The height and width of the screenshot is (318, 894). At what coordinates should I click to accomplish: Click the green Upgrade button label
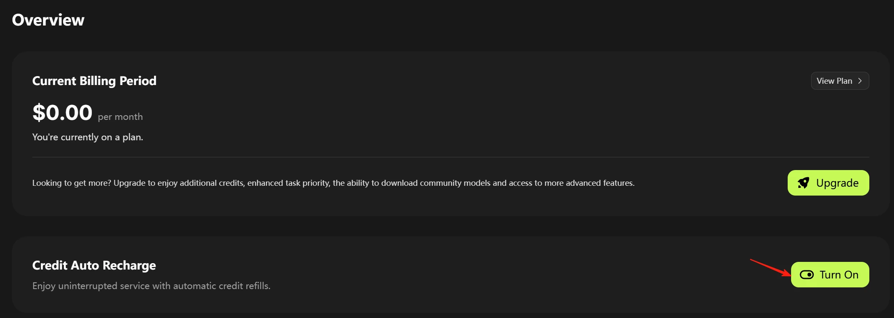[837, 183]
